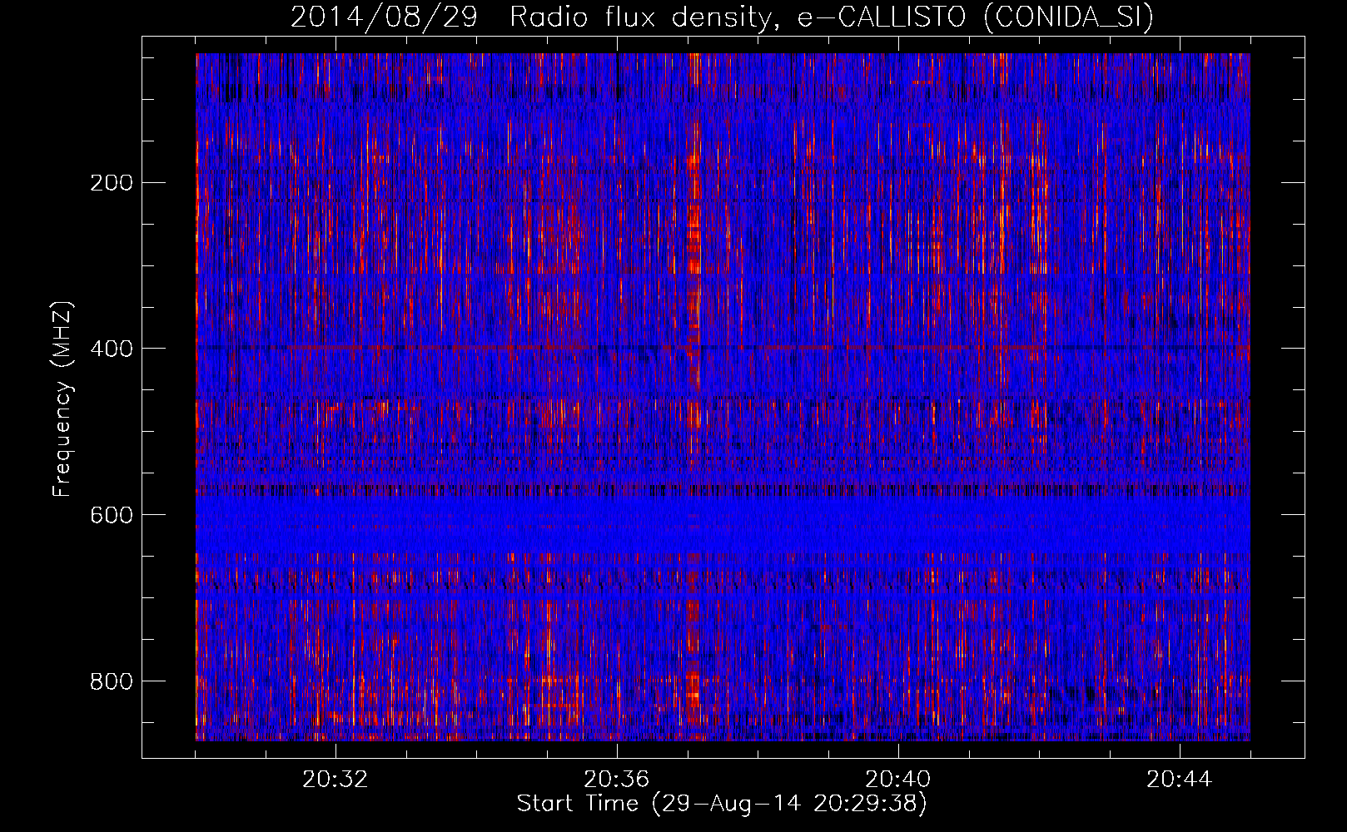Click the 20:36 time tick label
Viewport: 1347px width, 832px height.
coord(617,780)
